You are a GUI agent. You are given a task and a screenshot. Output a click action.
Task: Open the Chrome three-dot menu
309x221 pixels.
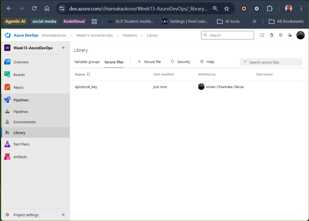(301, 8)
